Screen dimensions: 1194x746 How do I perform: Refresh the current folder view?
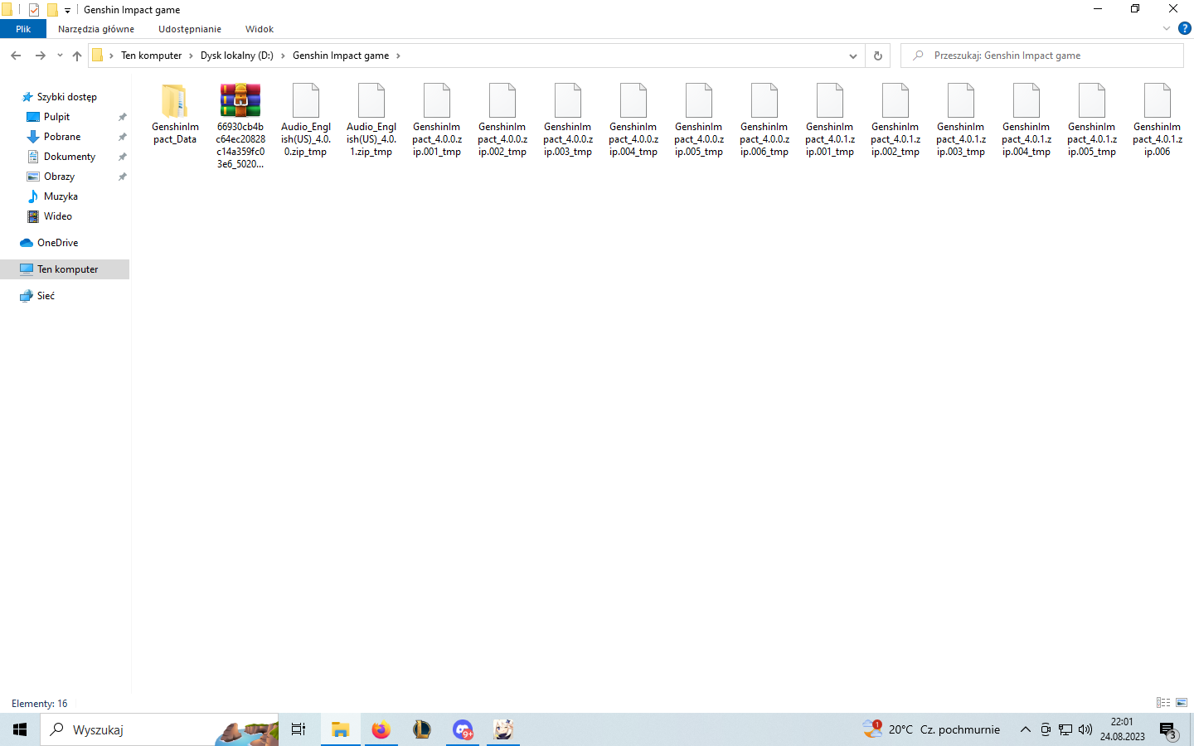(x=878, y=56)
